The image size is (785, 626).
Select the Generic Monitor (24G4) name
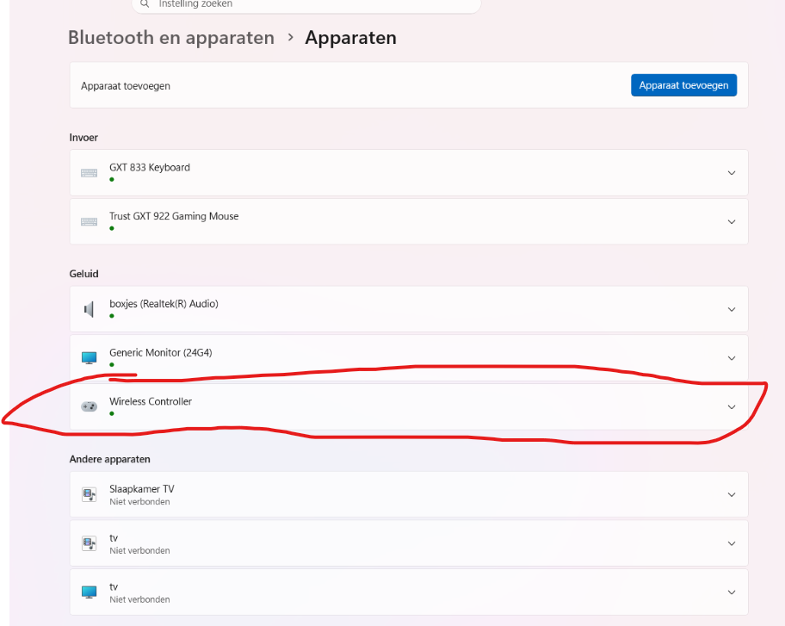coord(161,352)
